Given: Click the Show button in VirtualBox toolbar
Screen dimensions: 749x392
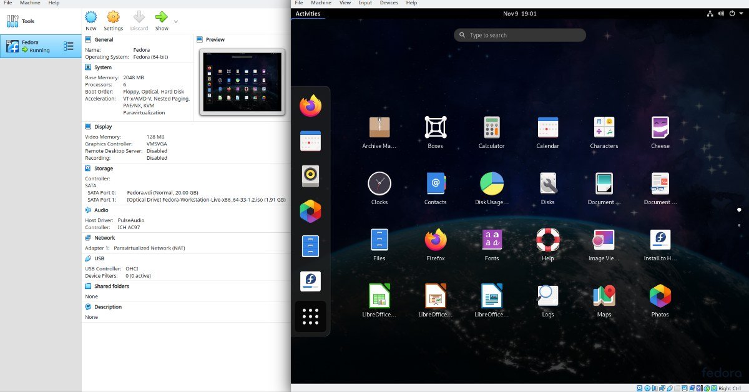Looking at the screenshot, I should pyautogui.click(x=162, y=21).
